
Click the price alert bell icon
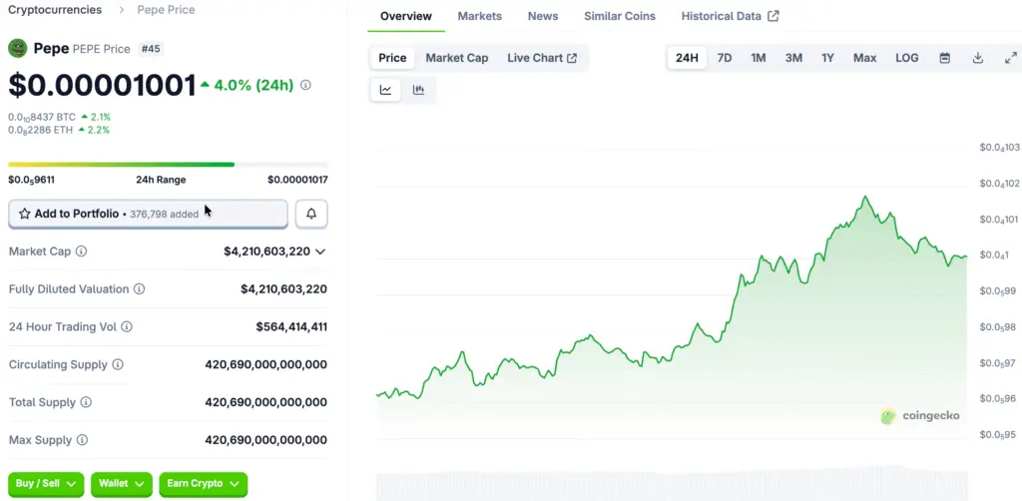click(311, 214)
